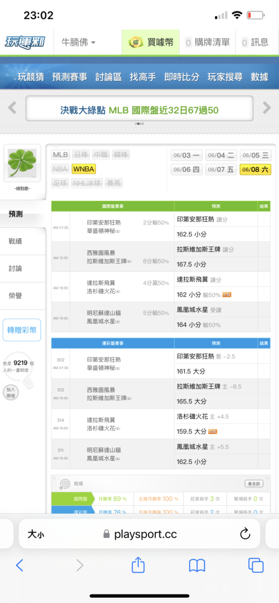The height and width of the screenshot is (603, 279).
Task: Go to 預測賽事 nav item
Action: point(70,77)
